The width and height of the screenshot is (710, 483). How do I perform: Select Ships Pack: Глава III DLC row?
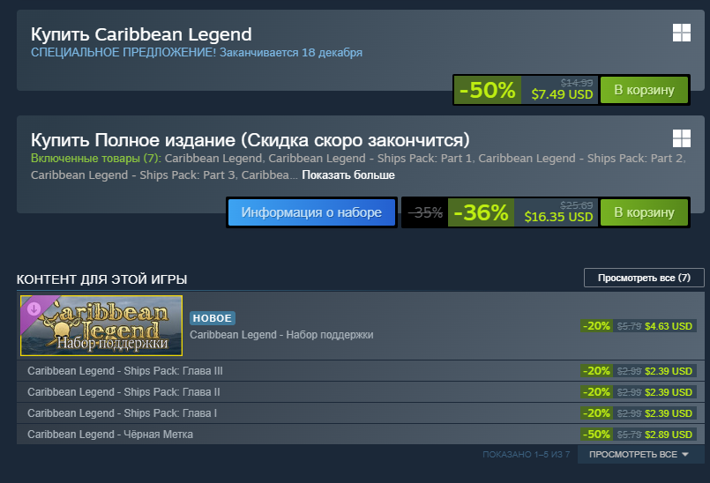coord(360,371)
